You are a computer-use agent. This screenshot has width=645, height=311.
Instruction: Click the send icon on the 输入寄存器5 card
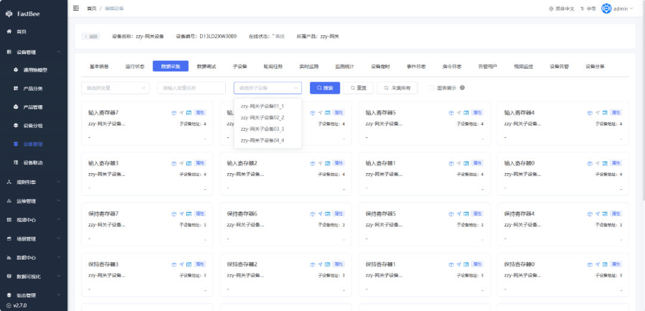(x=459, y=113)
